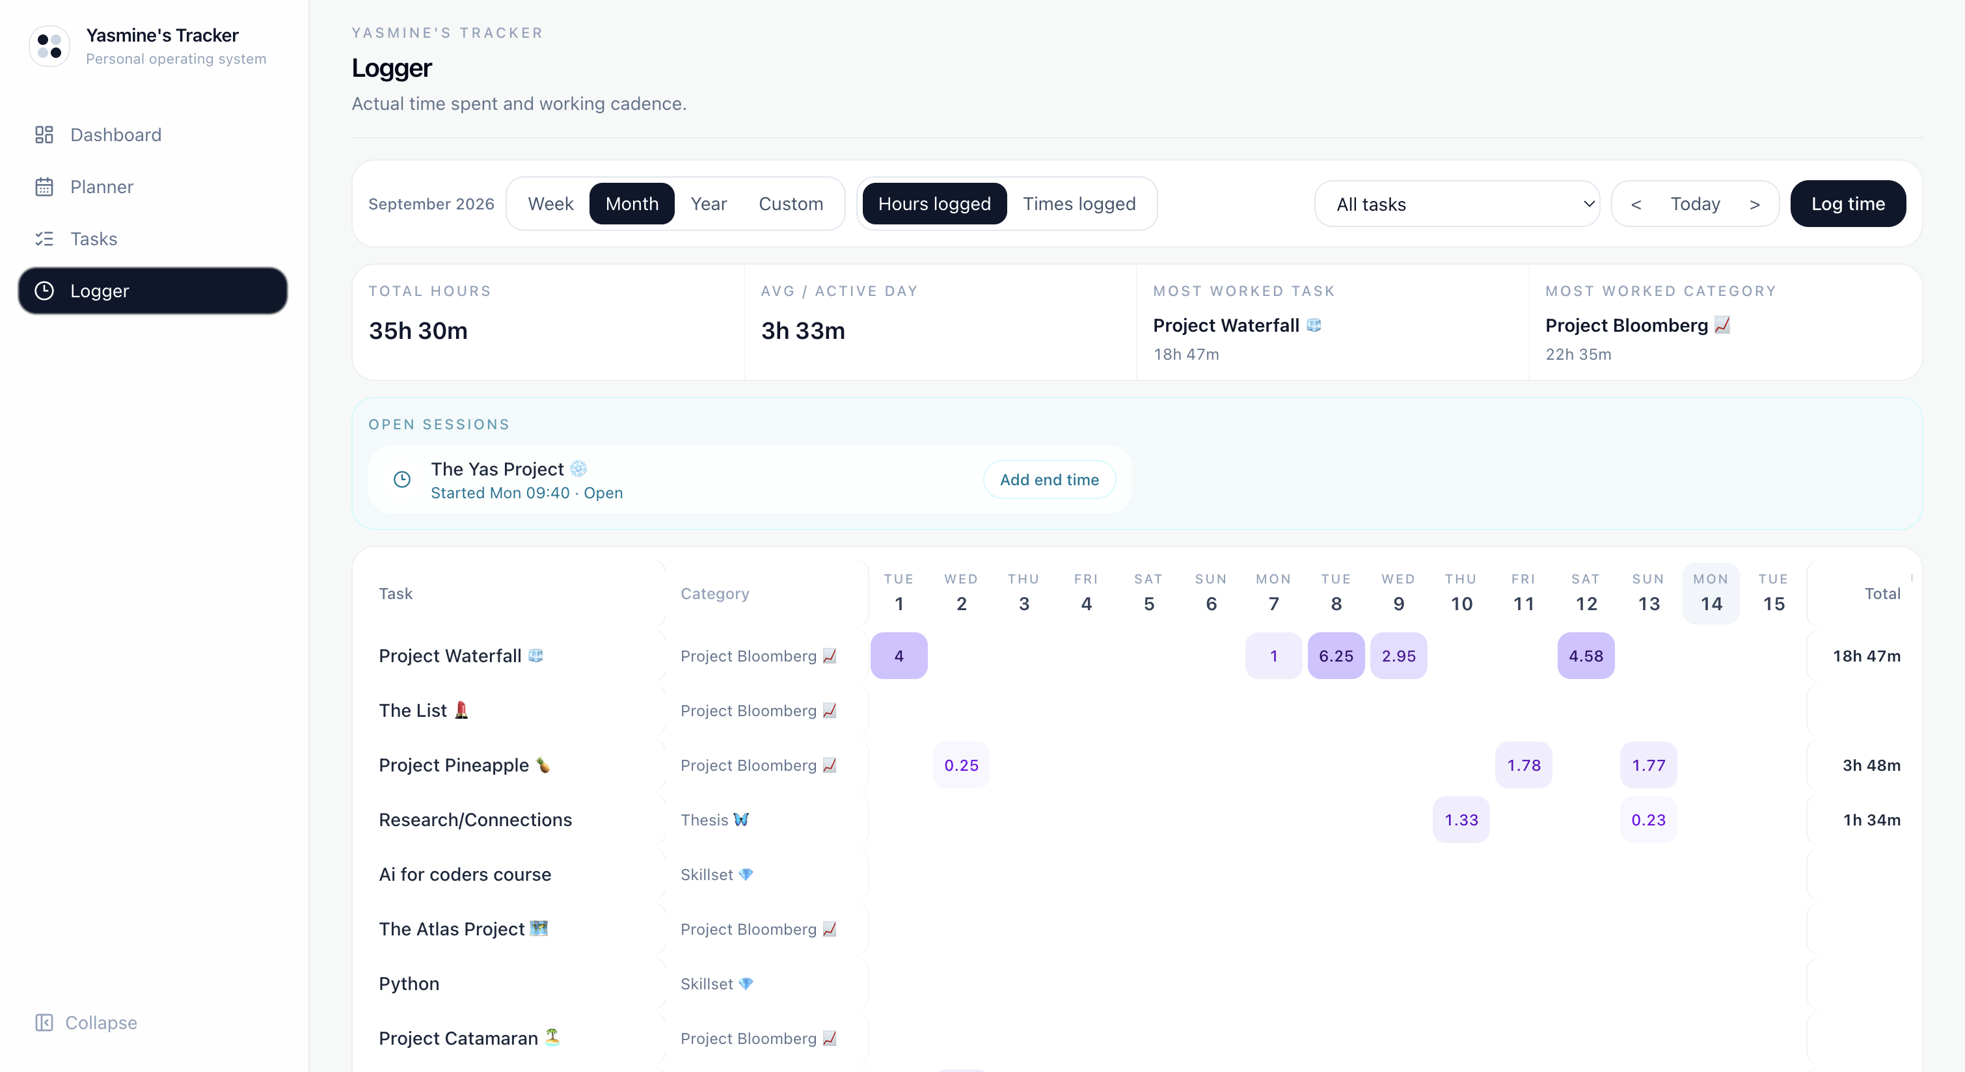Click the snowflake icon beside The Yas Project

pyautogui.click(x=579, y=468)
